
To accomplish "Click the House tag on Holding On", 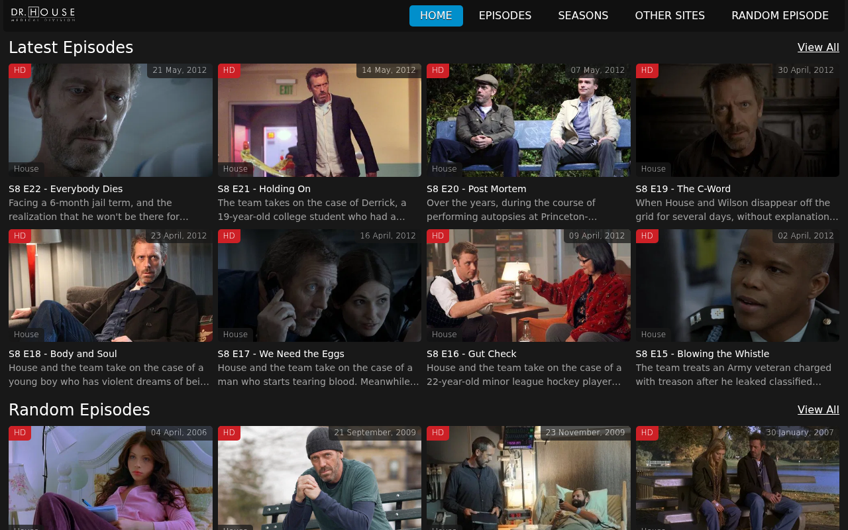I will (235, 170).
